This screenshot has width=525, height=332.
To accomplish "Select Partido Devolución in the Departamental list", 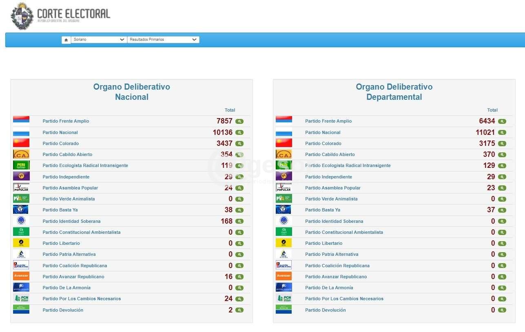I will pyautogui.click(x=325, y=310).
